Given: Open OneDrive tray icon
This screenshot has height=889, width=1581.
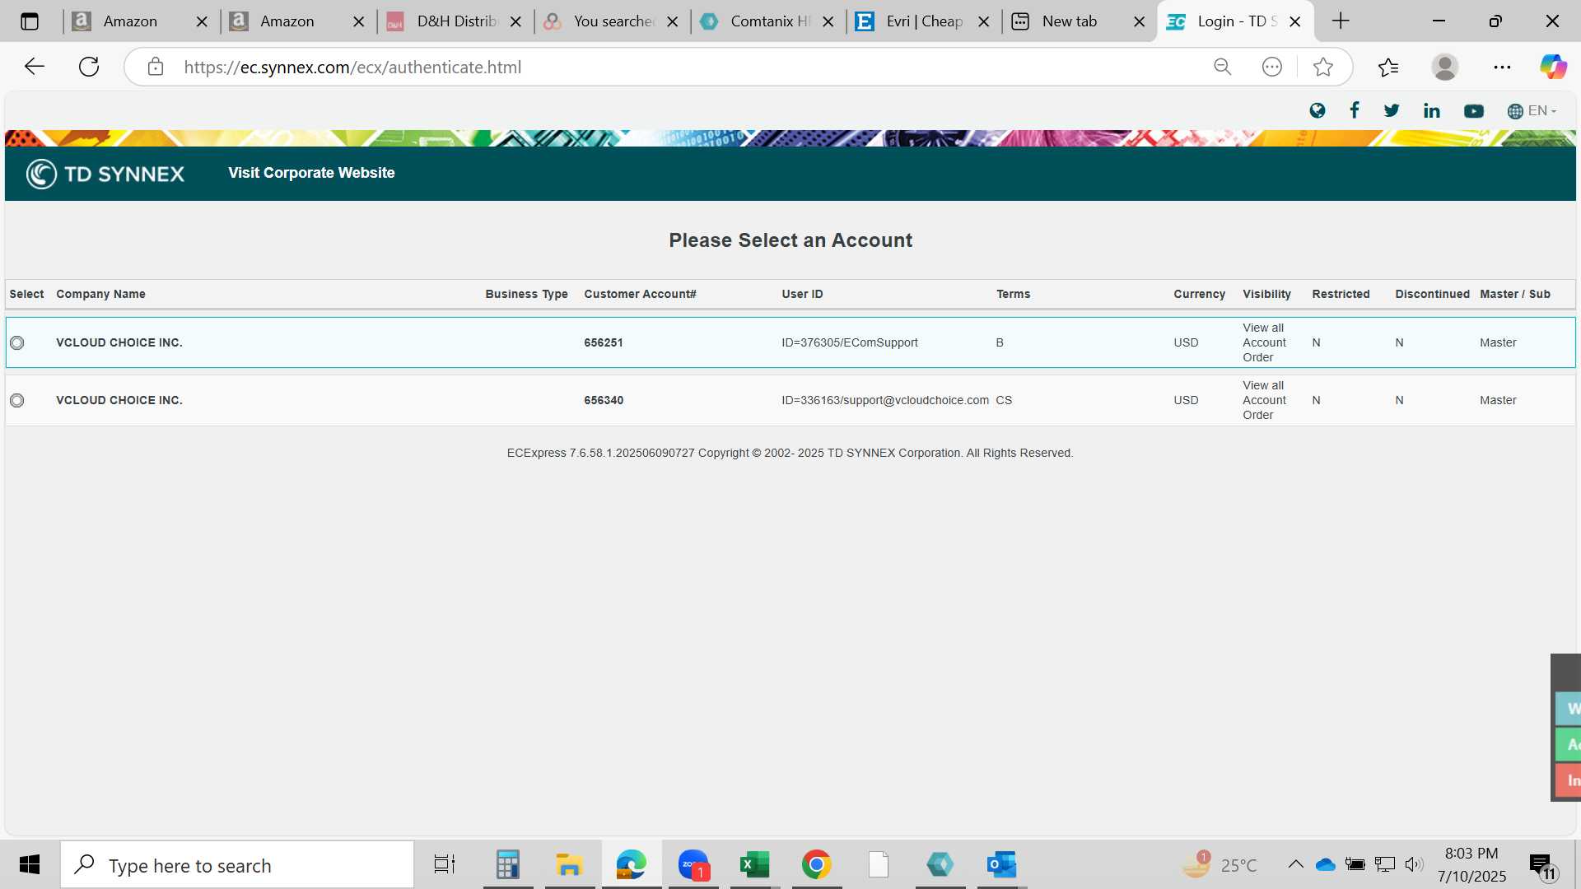Looking at the screenshot, I should point(1326,864).
